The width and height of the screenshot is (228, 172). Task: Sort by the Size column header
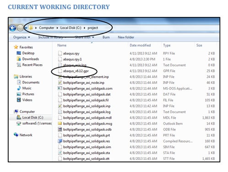tap(199, 45)
